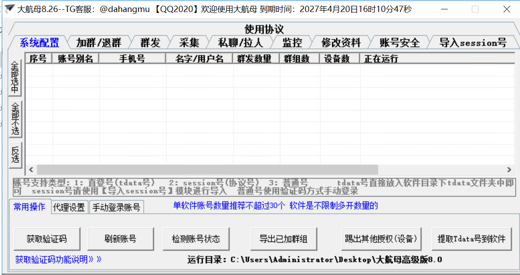Open the 获取验证码功能说明 link
520x275 pixels.
pos(58,259)
